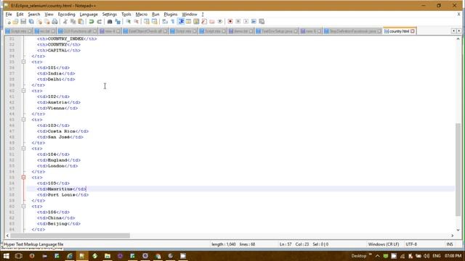The width and height of the screenshot is (465, 261).
Task: Click the Stop macro recording icon
Action: pos(238,22)
